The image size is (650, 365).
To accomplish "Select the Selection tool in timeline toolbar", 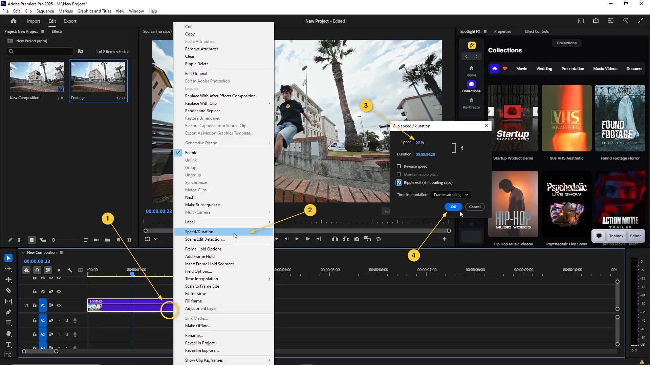I will pos(8,258).
